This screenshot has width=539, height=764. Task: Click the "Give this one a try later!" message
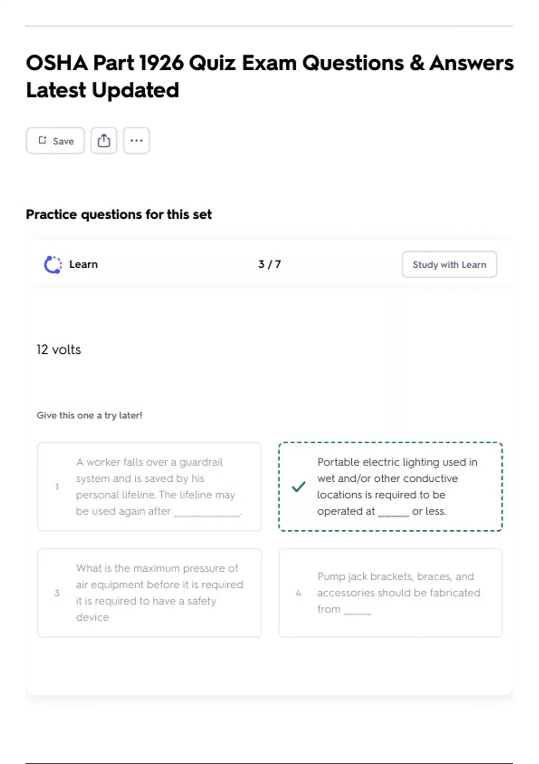(89, 415)
